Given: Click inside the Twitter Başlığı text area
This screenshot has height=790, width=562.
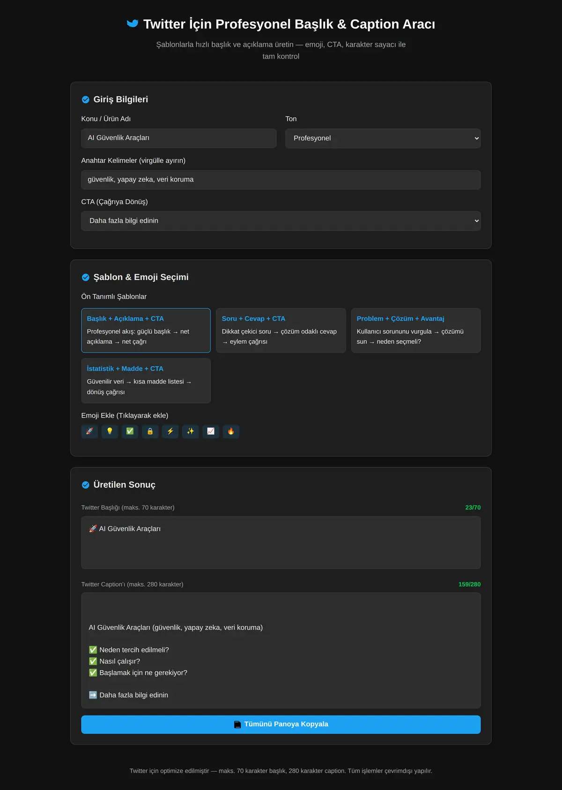Looking at the screenshot, I should (x=281, y=542).
